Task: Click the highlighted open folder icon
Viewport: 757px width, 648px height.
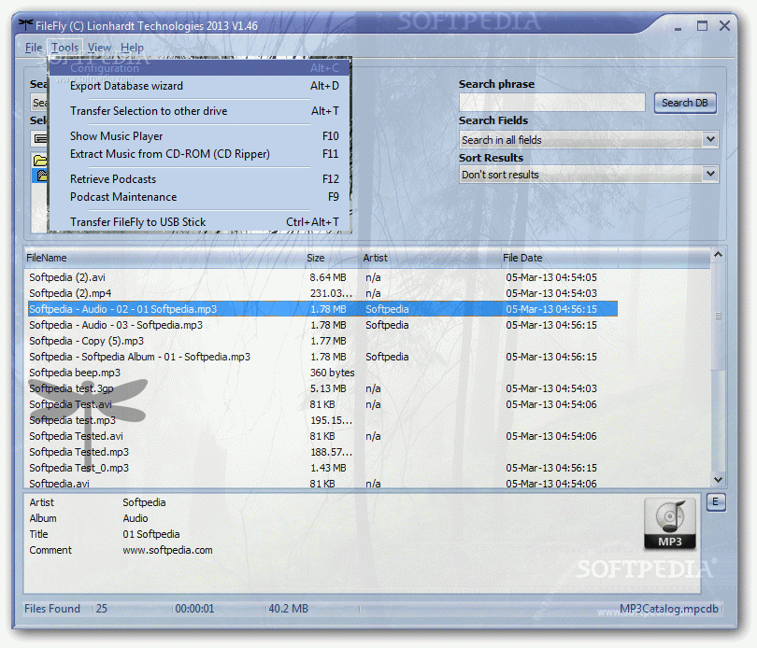Action: pyautogui.click(x=40, y=176)
